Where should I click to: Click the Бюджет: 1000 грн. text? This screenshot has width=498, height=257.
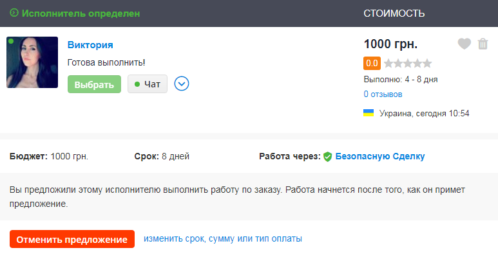pos(48,156)
